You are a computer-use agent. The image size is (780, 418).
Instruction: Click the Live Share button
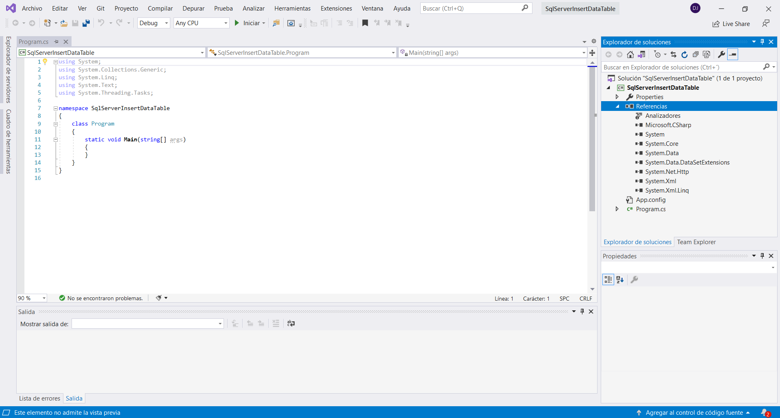pyautogui.click(x=731, y=24)
